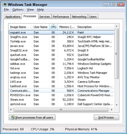The width and height of the screenshot is (127, 134).
Task: Click Show processes from all users
Action: click(32, 118)
